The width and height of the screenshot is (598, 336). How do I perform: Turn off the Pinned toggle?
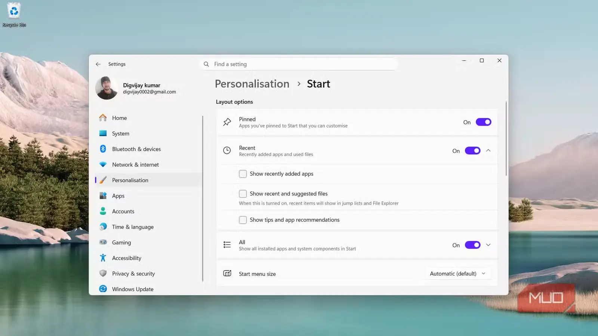click(483, 122)
